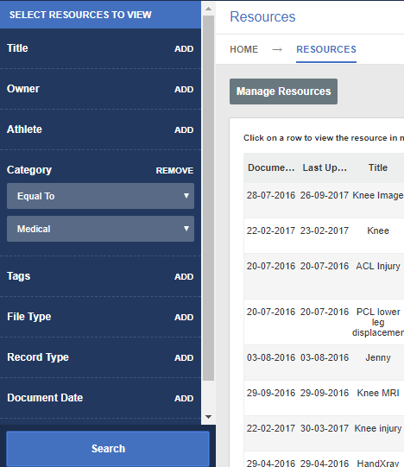
Task: Remove the Category filter
Action: (x=174, y=170)
